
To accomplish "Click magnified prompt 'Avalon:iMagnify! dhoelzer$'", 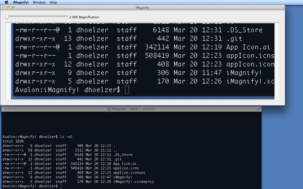I will coord(68,90).
